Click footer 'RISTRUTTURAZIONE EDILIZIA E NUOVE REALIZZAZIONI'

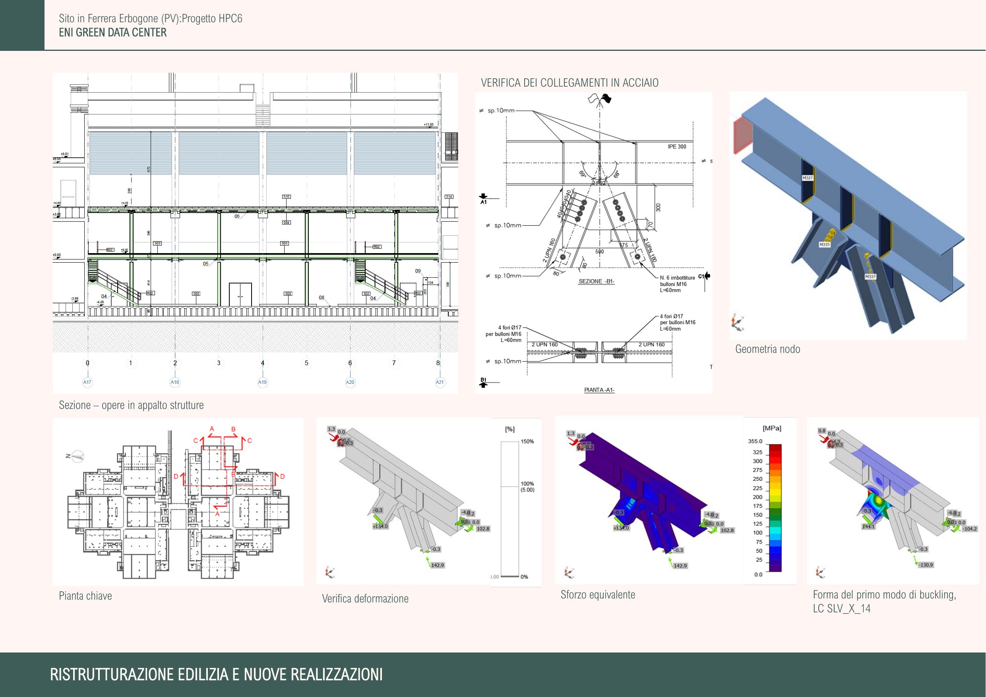coord(216,675)
